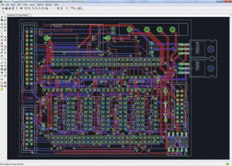Select the Delete tool (X icon)
The height and width of the screenshot is (166, 232).
(2, 37)
